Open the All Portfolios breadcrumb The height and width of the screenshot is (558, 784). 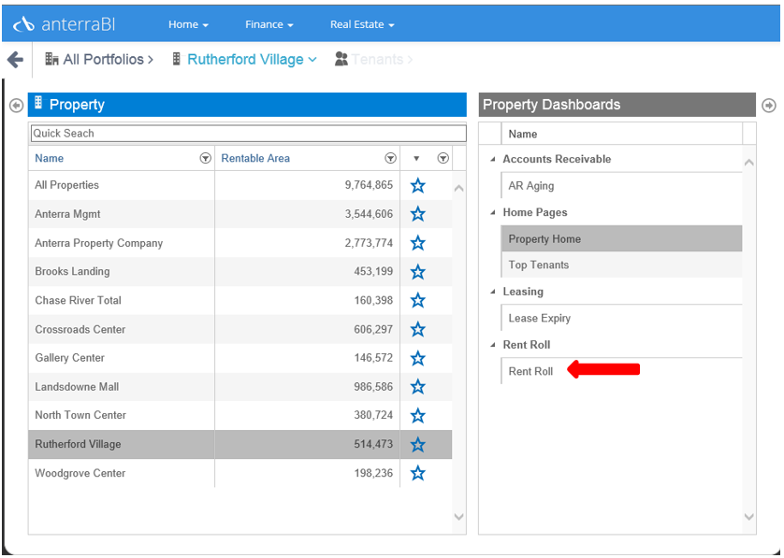99,59
